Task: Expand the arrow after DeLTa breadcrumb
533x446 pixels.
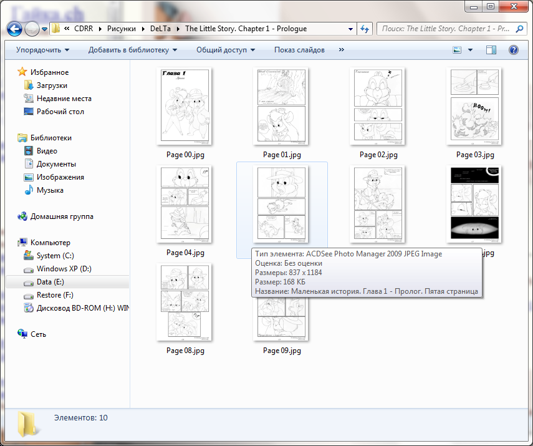Action: click(178, 29)
